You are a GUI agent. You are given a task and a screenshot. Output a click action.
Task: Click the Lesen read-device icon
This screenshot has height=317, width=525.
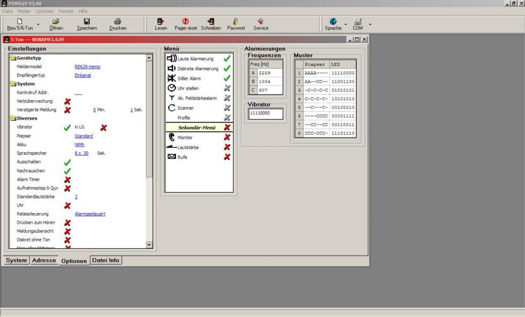161,22
